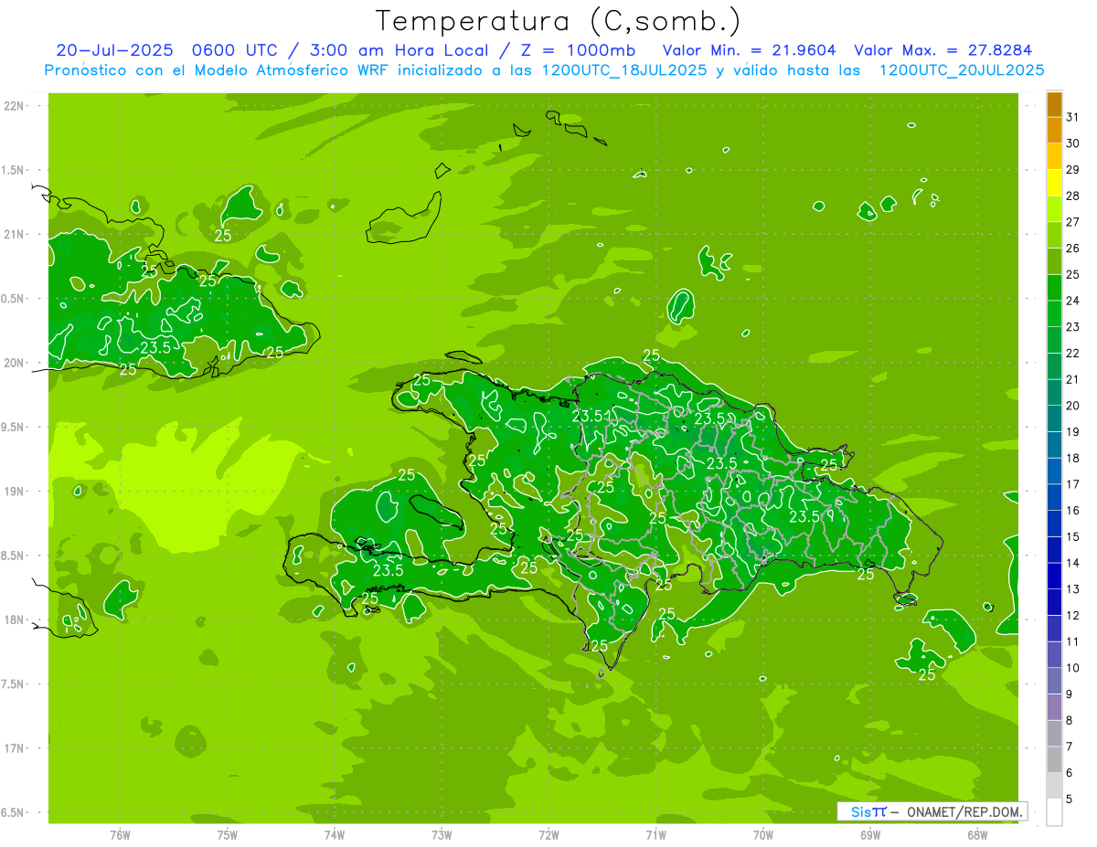1097x847 pixels.
Task: Click the "17N" latitude label
Action: [13, 748]
